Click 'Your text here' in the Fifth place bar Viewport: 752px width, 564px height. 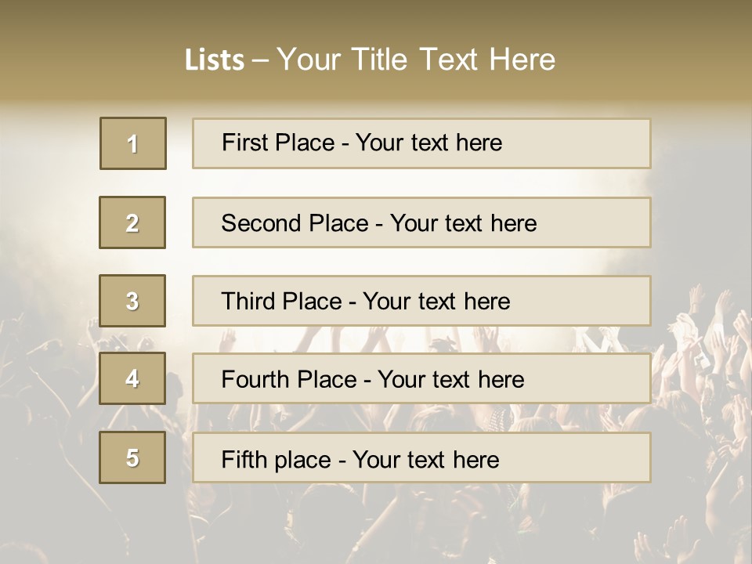coord(425,459)
